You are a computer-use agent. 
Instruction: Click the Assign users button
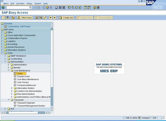85,18
